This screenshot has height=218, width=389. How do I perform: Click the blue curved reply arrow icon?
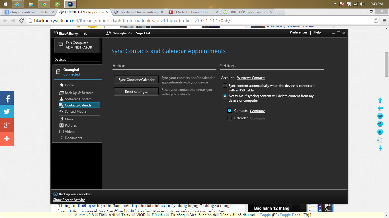point(380,124)
